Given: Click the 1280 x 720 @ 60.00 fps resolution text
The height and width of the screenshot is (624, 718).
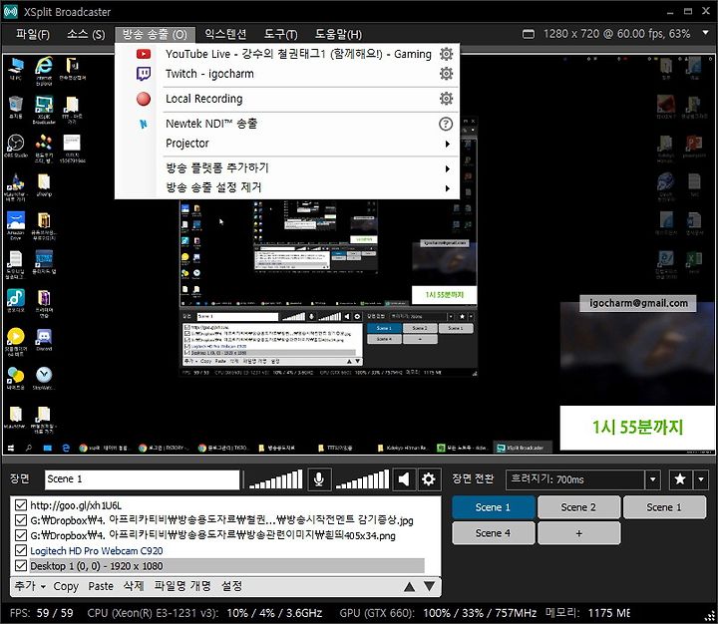Looking at the screenshot, I should pos(616,34).
